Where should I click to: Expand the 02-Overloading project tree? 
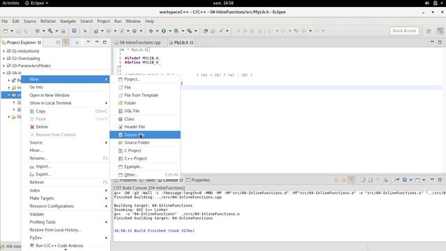point(4,59)
